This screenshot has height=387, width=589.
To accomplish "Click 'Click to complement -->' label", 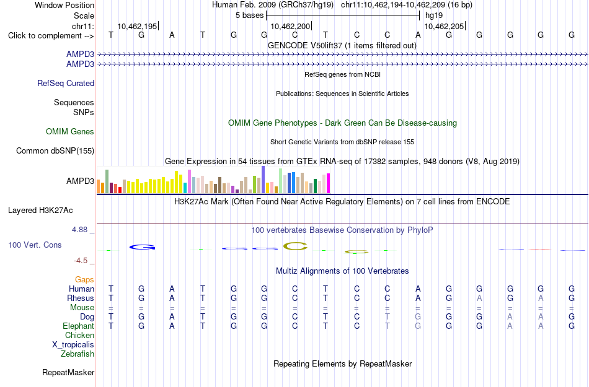I will point(51,36).
